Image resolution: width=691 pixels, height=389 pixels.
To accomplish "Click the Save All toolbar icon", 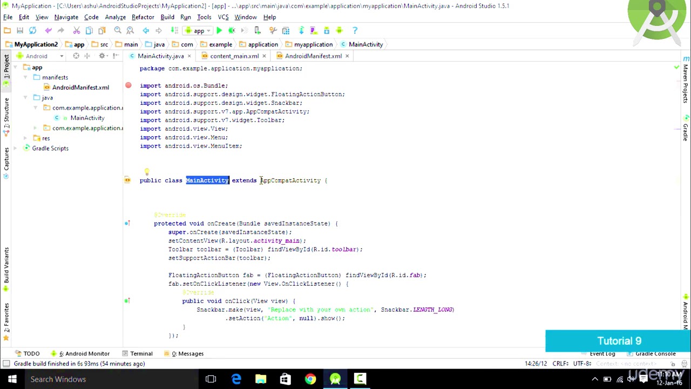I will pos(20,31).
